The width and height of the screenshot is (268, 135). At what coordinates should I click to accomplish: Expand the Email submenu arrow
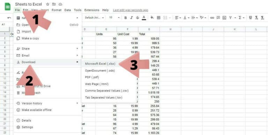pyautogui.click(x=77, y=55)
